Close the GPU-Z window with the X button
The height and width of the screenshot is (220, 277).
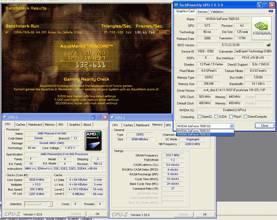[272, 5]
